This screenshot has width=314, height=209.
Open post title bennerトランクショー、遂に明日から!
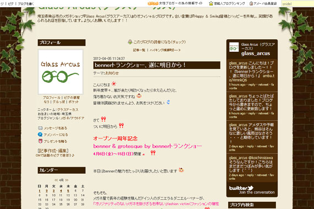[140, 65]
